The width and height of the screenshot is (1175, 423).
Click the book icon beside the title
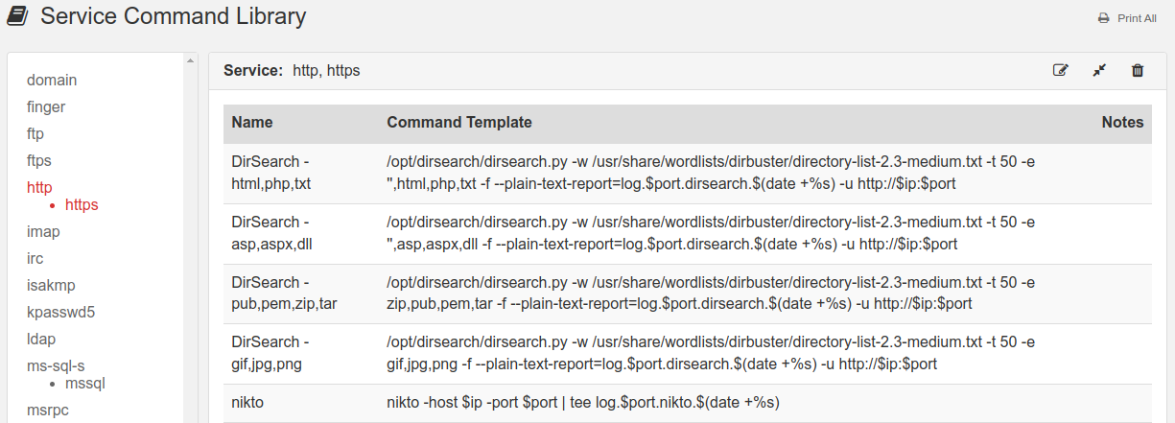(x=17, y=16)
